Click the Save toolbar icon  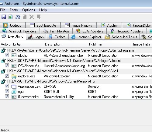pyautogui.click(x=4, y=17)
